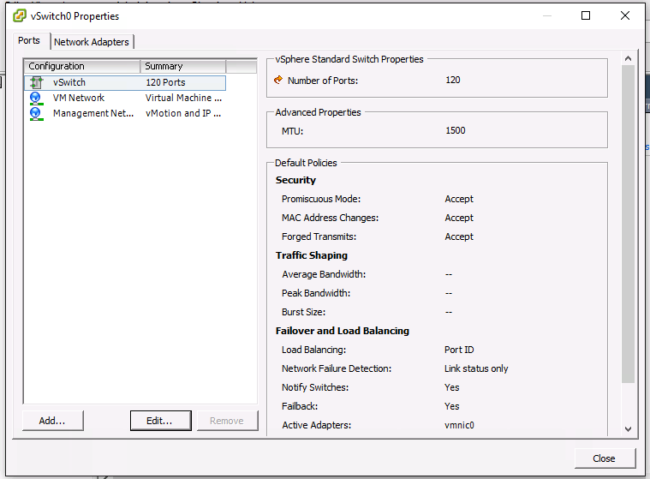650x479 pixels.
Task: Click the Security heading
Action: click(x=295, y=180)
